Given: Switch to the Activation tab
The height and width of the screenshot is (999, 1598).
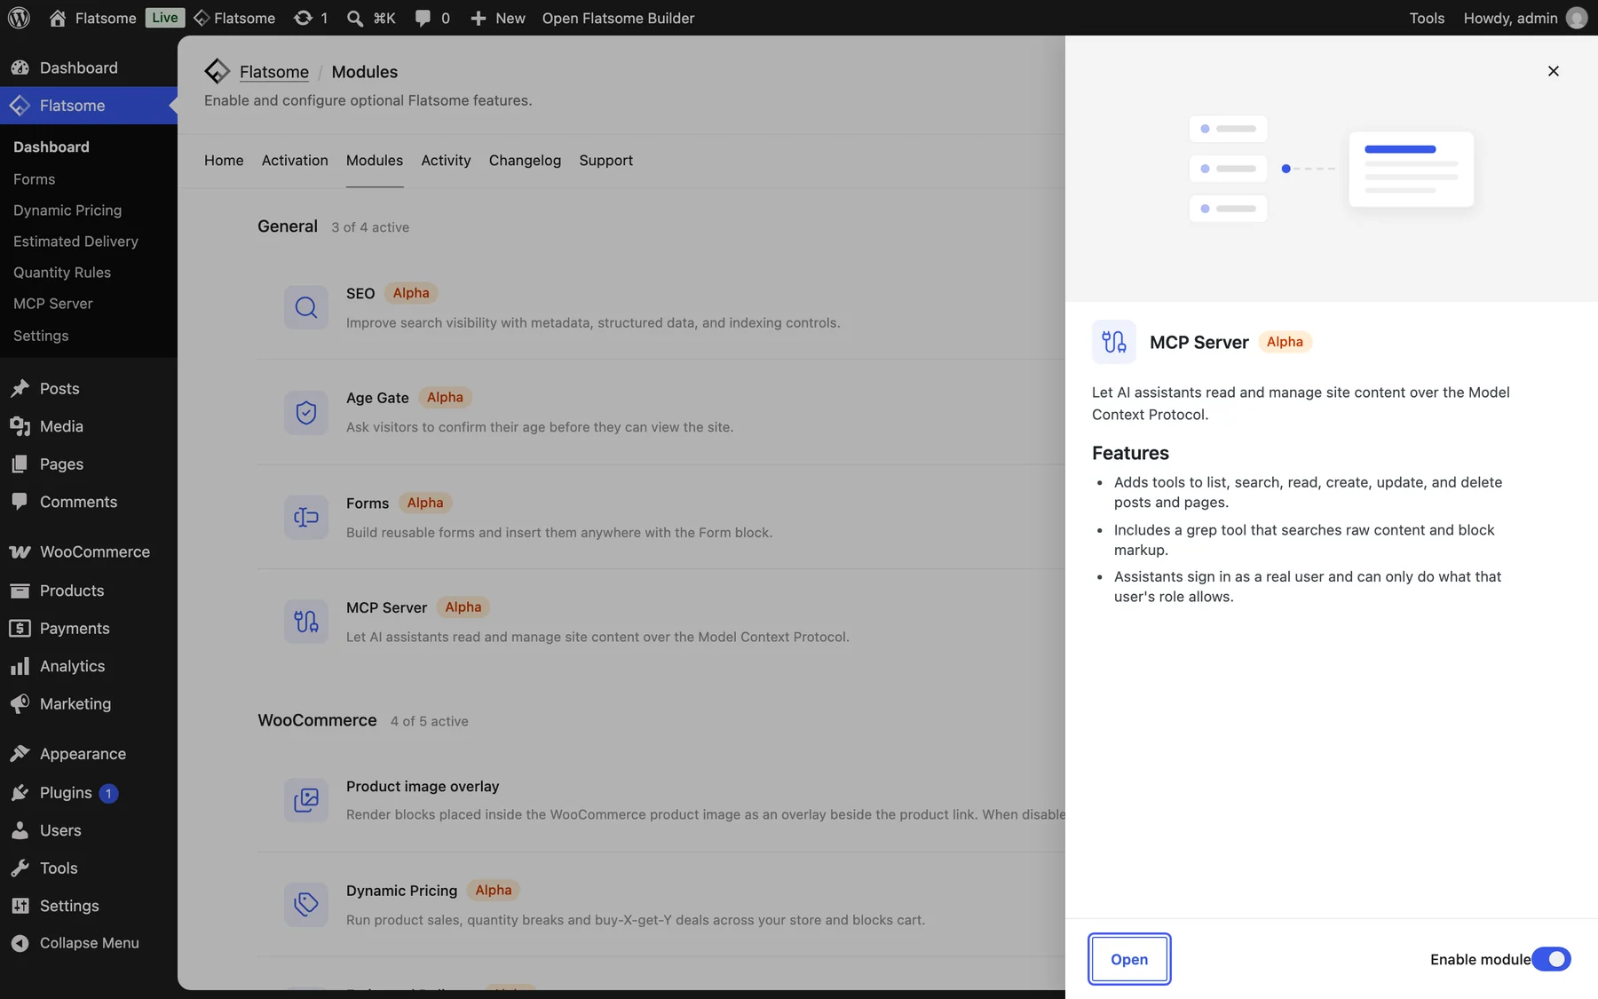Looking at the screenshot, I should coord(295,160).
